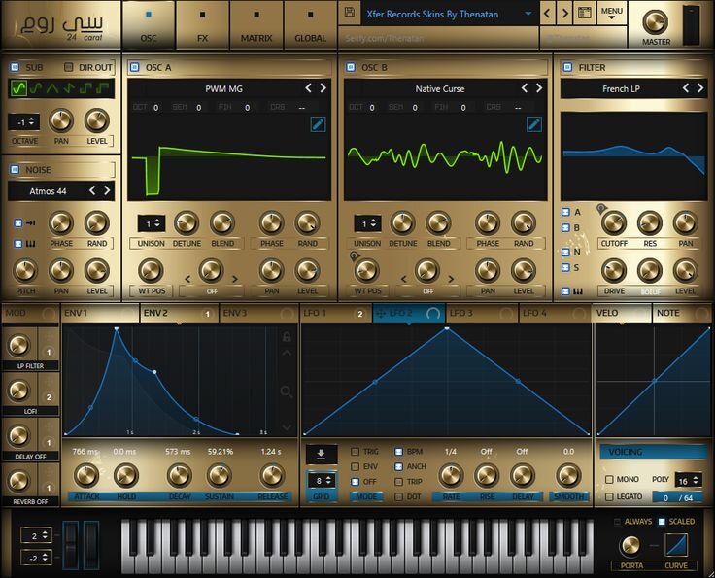Select the triangle sub waveform

click(x=52, y=88)
